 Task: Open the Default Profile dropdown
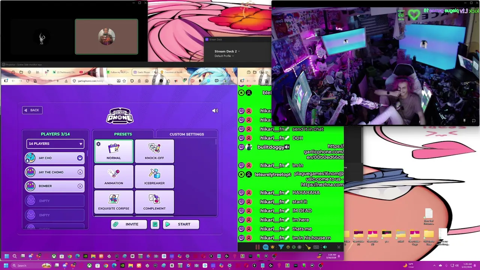click(224, 56)
